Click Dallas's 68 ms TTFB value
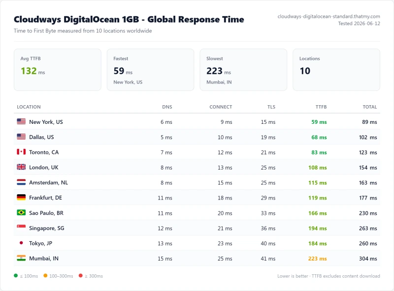This screenshot has height=291, width=394. click(319, 137)
